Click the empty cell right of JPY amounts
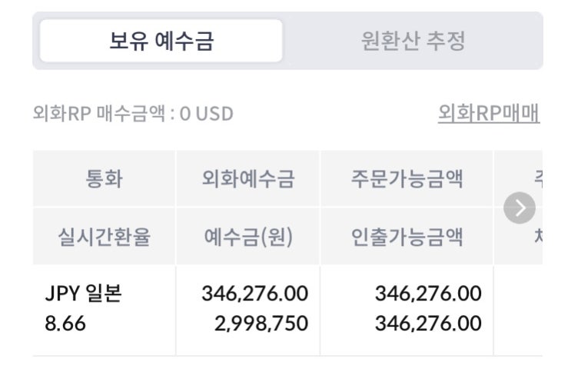Screen dimensions: 571x392 pyautogui.click(x=519, y=309)
